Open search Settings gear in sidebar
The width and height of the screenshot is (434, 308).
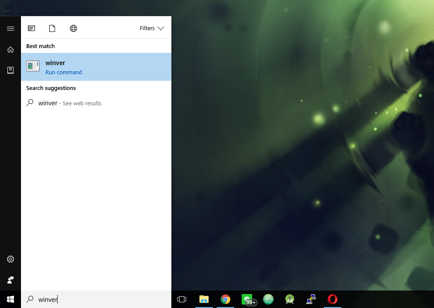[x=10, y=259]
